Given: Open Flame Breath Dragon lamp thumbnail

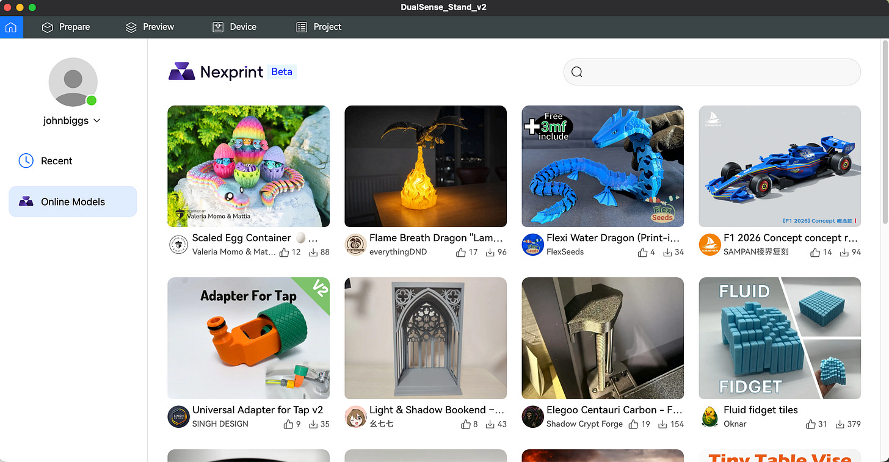Looking at the screenshot, I should [426, 166].
